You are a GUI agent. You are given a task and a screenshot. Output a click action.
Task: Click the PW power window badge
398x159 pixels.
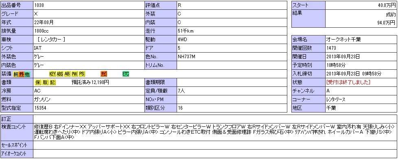[74, 74]
